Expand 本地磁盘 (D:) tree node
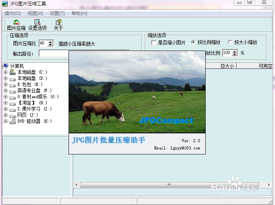 5,78
